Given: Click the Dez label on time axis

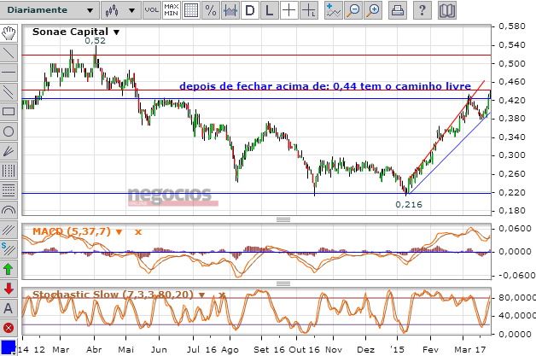Looking at the screenshot, I should (x=365, y=349).
